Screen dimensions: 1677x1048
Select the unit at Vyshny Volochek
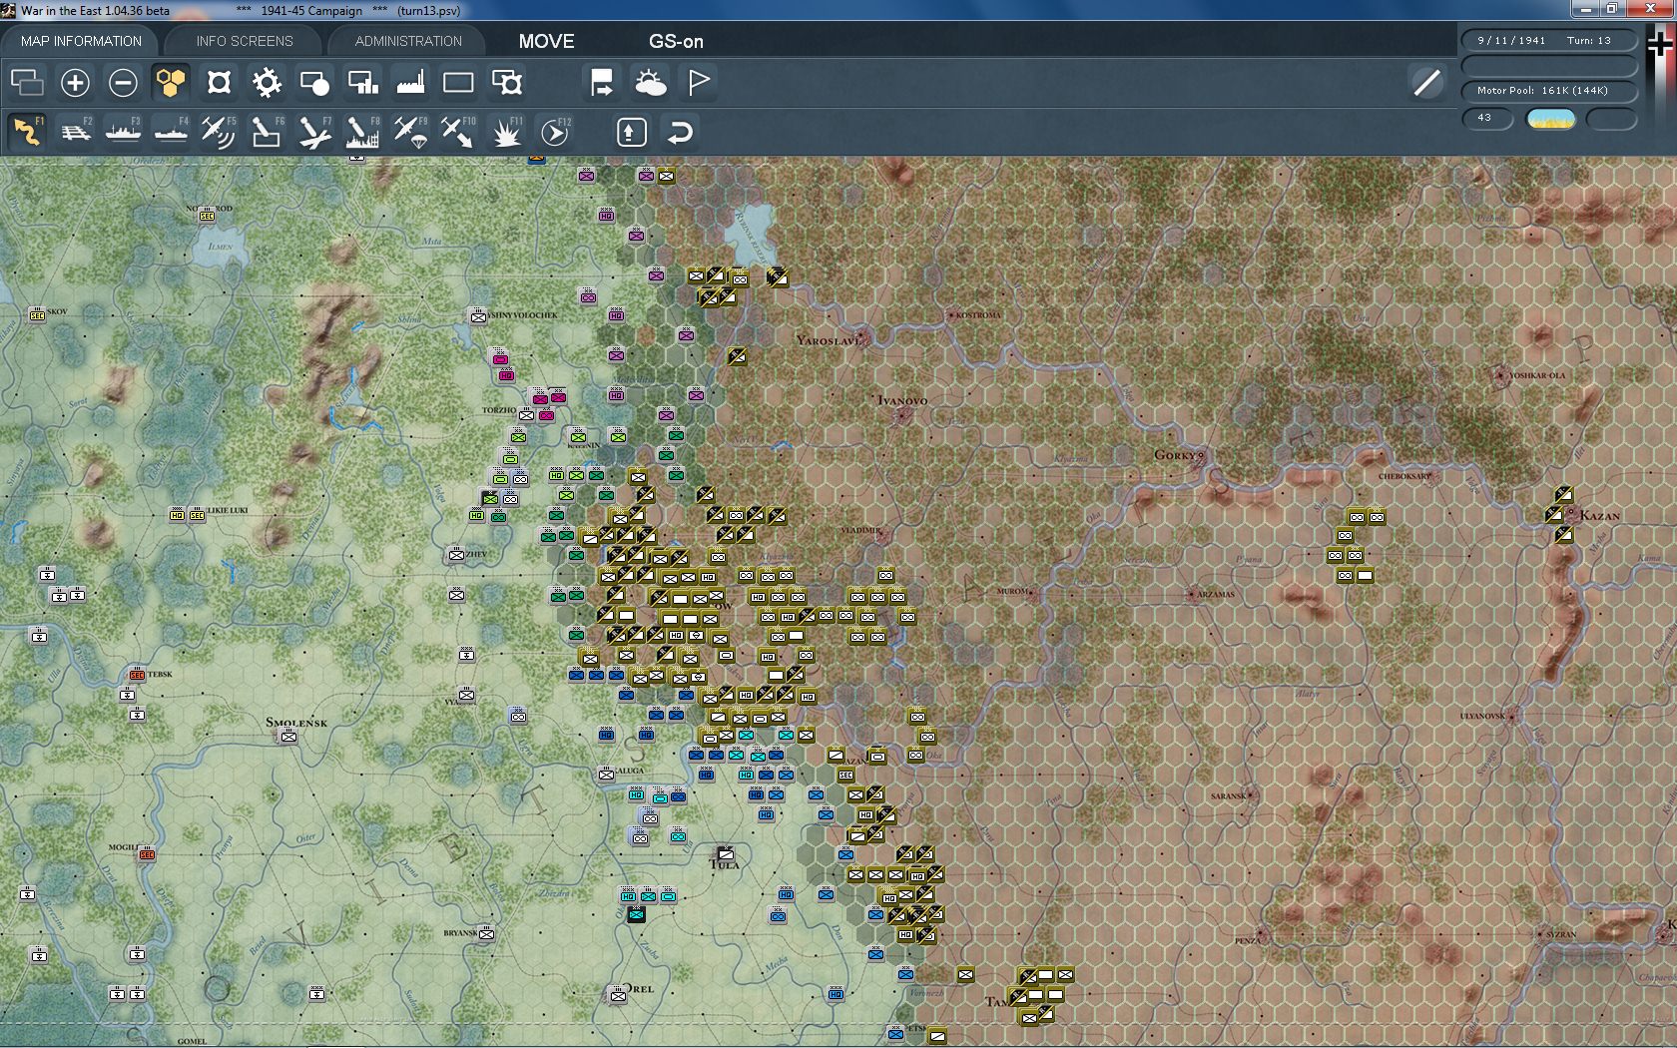478,316
